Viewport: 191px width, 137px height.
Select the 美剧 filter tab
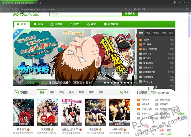[91, 92]
